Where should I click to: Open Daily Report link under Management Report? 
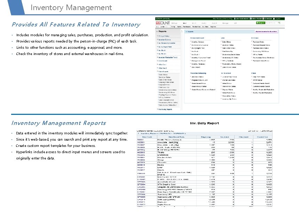click(x=196, y=67)
